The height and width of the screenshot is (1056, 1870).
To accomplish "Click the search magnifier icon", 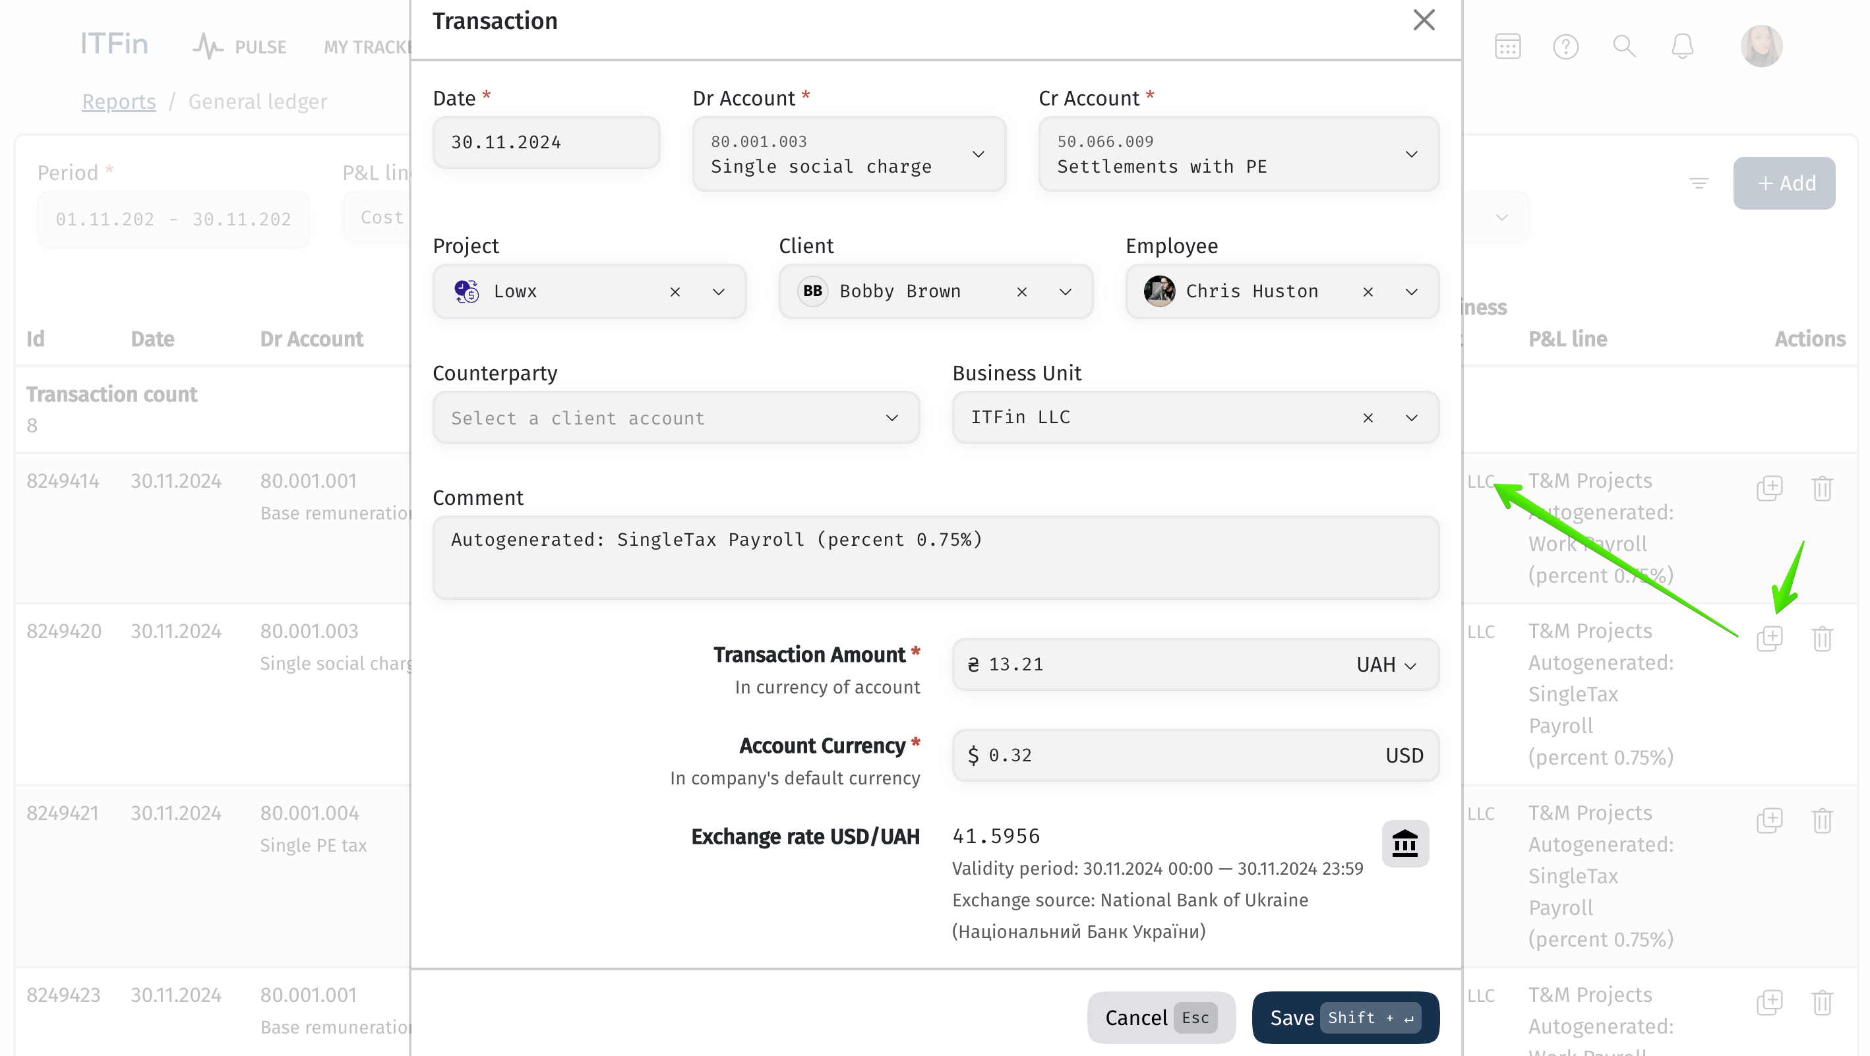I will 1624,46.
